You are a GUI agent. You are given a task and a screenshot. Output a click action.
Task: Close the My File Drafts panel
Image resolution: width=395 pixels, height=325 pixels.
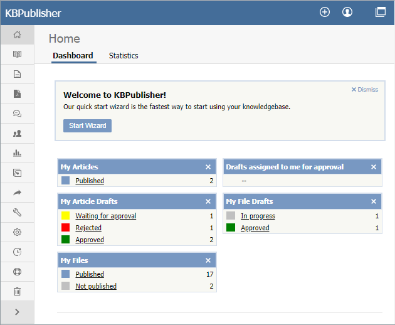click(x=374, y=201)
